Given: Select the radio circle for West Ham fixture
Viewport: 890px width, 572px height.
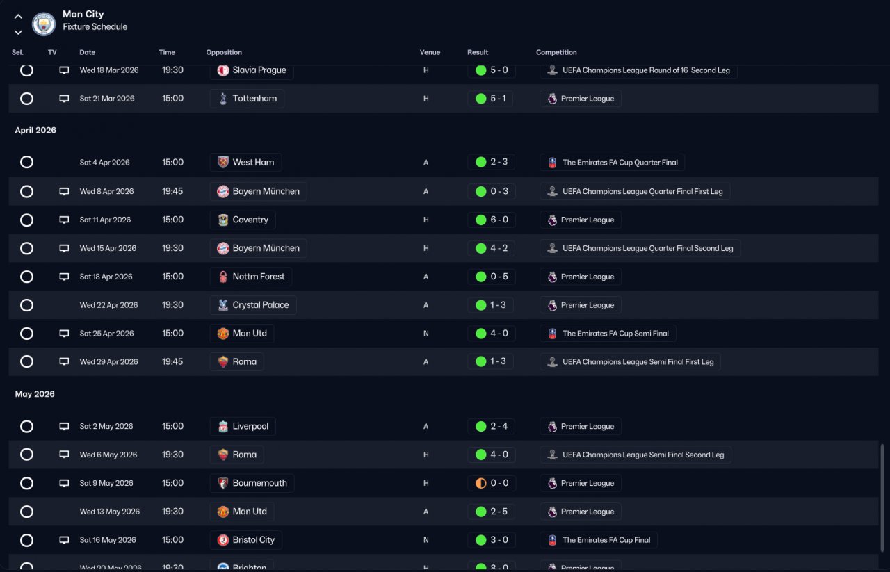Looking at the screenshot, I should click(26, 162).
